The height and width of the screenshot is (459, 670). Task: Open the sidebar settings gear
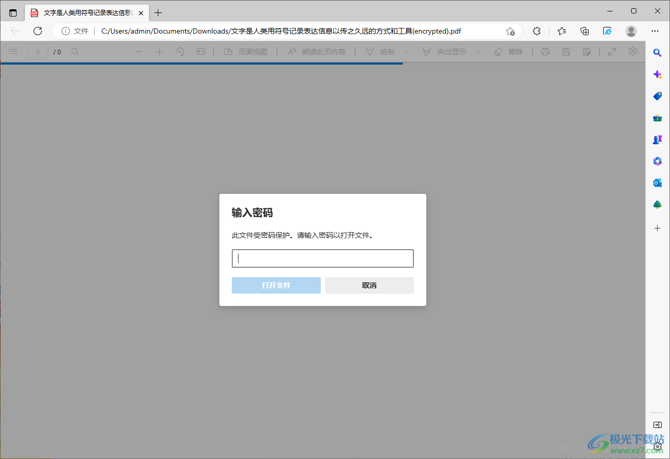[658, 446]
